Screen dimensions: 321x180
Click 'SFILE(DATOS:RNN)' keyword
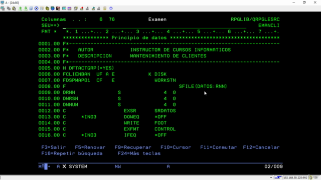click(203, 86)
